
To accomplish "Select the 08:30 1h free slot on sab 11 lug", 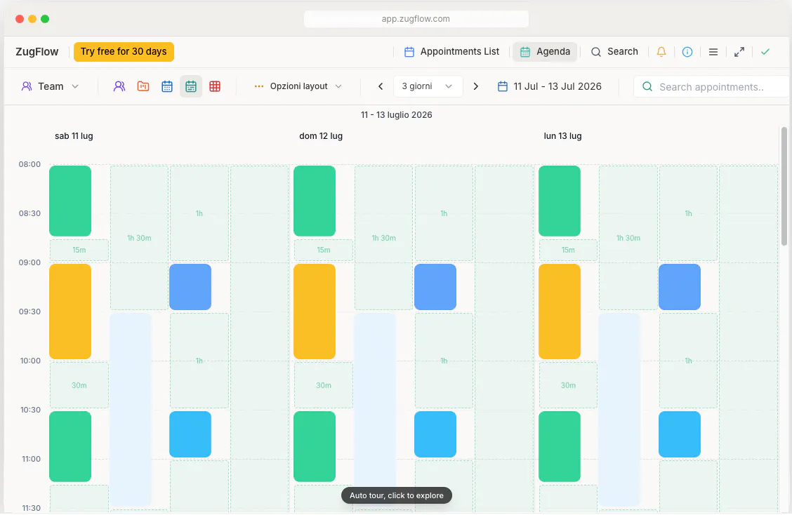I will click(x=199, y=213).
